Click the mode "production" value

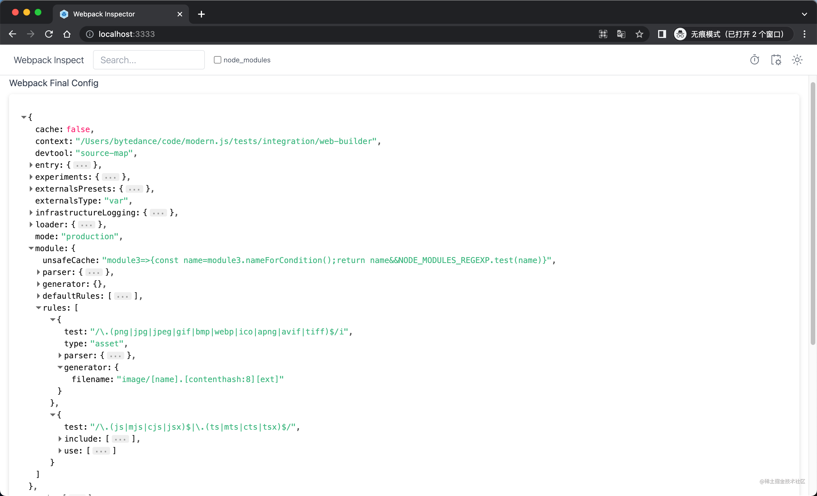tap(90, 237)
